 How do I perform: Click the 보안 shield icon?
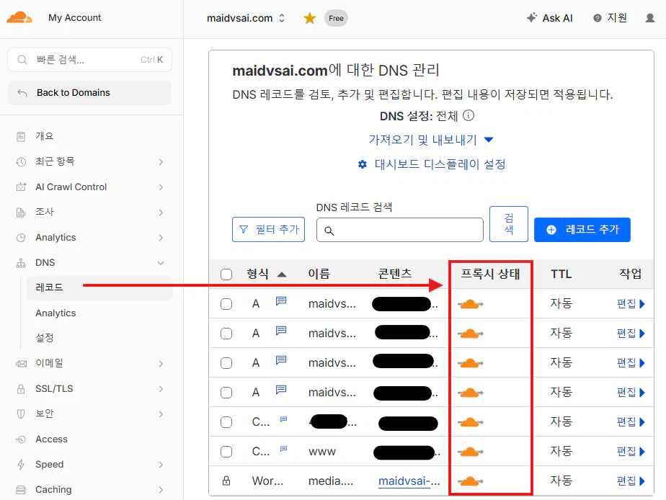point(21,414)
